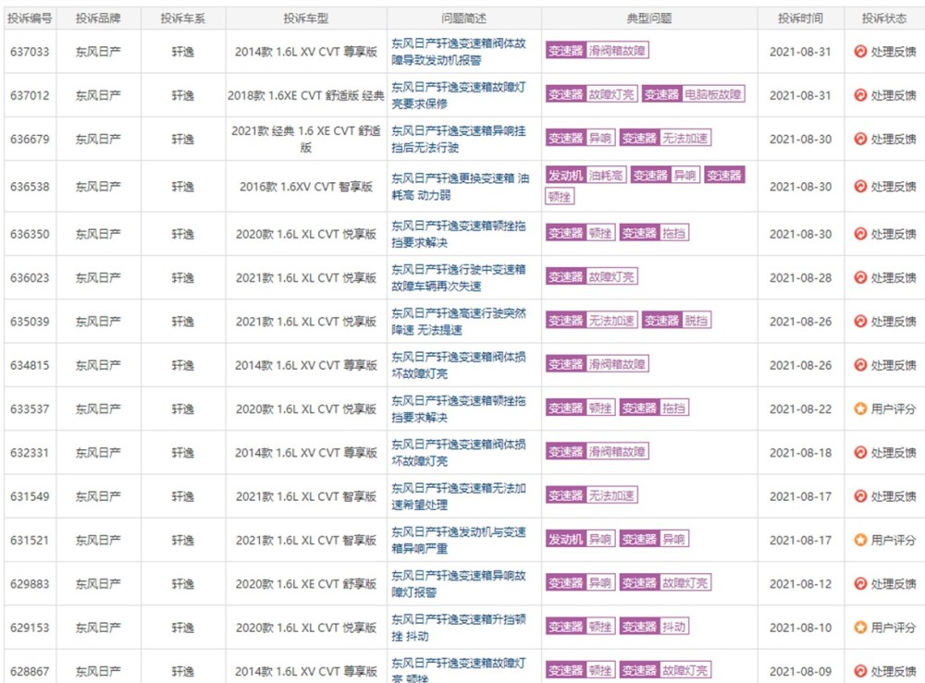The height and width of the screenshot is (683, 925).
Task: Open complaint summary link for 629883
Action: click(x=459, y=583)
